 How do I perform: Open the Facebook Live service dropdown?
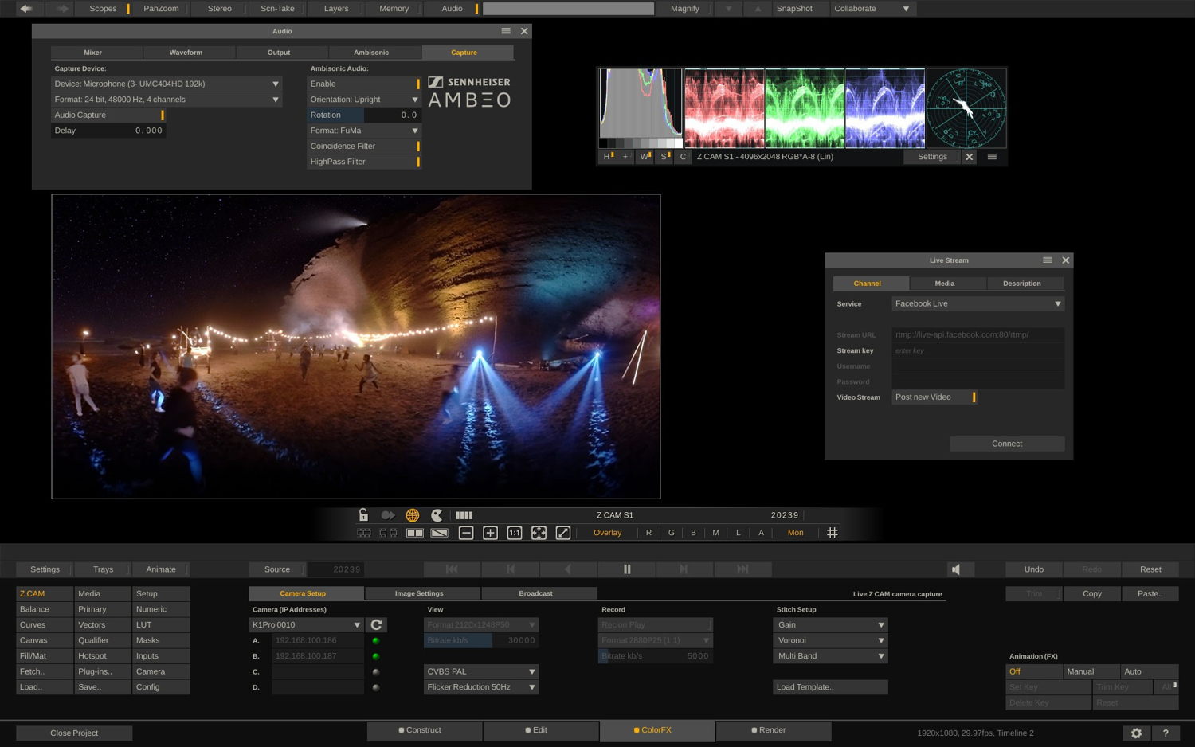[978, 303]
